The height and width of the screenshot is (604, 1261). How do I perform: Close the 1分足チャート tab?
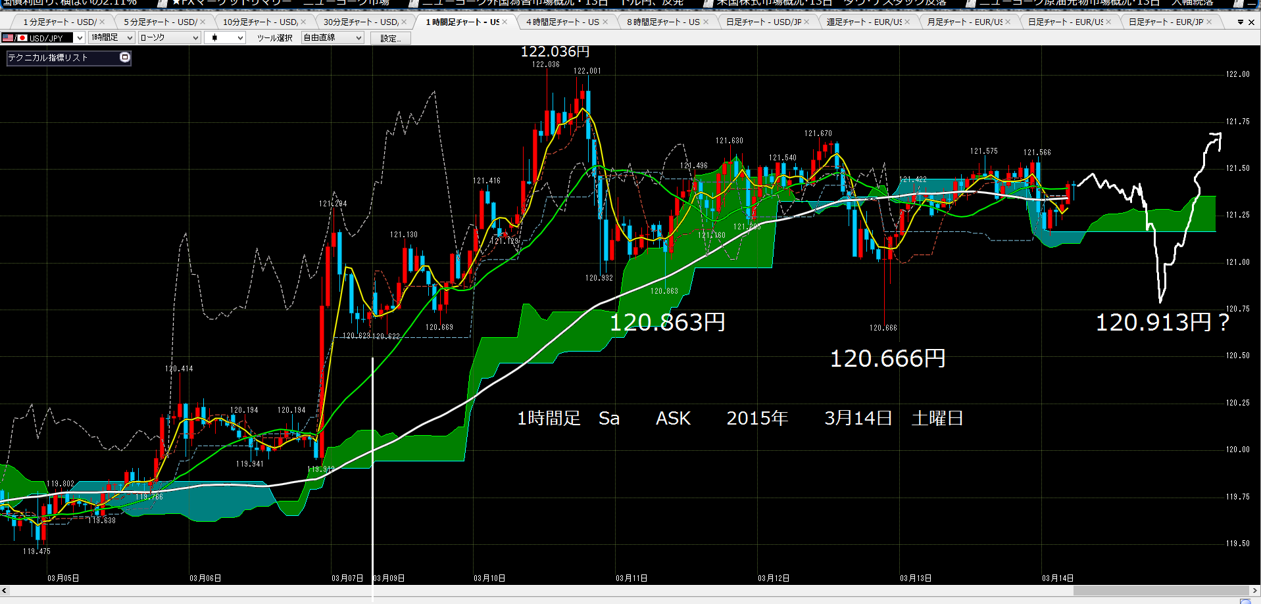click(102, 22)
